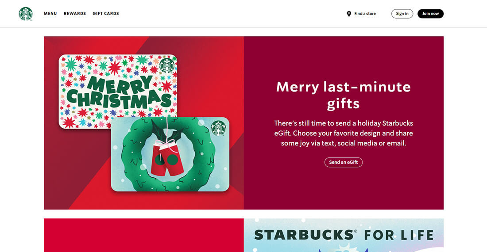Open GIFT CARDS in the navigation
This screenshot has width=487, height=252.
click(x=106, y=14)
